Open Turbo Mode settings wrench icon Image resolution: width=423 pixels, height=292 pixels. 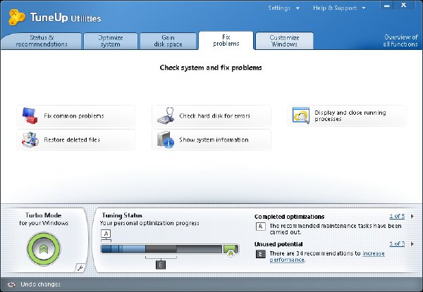point(80,267)
